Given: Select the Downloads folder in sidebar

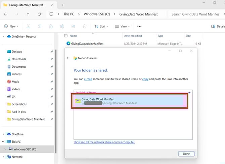Looking at the screenshot, I should [x=19, y=59].
